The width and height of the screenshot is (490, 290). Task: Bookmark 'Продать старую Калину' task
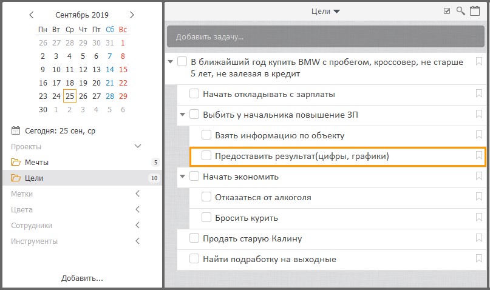pyautogui.click(x=478, y=238)
